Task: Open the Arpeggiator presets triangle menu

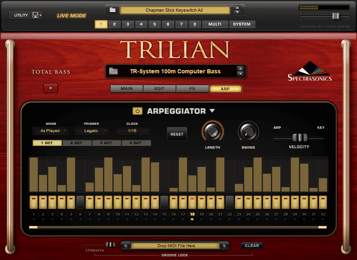Action: 212,111
